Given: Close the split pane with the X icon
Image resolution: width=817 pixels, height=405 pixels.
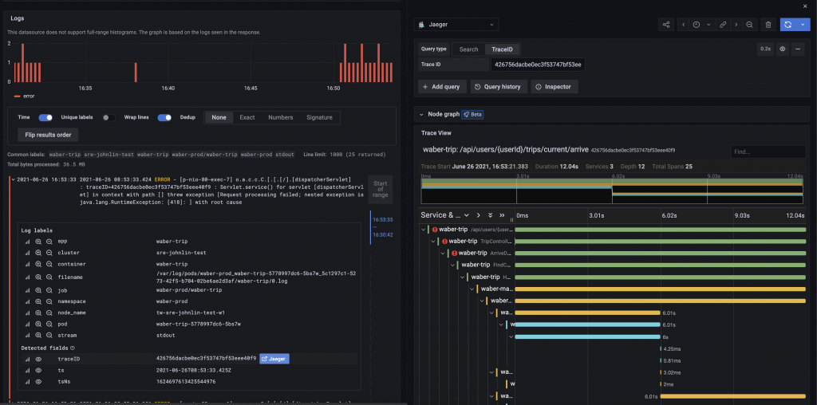Looking at the screenshot, I should pos(806,6).
